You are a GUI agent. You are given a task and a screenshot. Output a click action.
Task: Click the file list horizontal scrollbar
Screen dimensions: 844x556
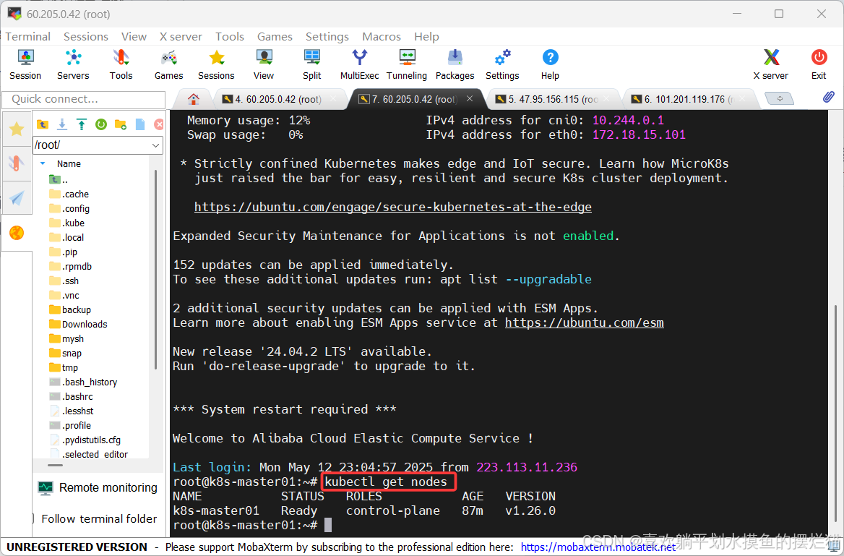point(55,465)
